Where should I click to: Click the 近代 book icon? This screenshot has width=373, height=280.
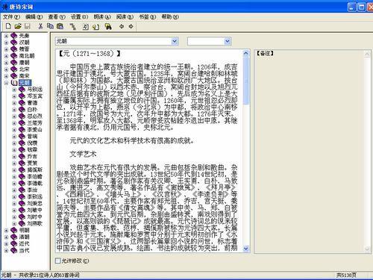point(14,243)
